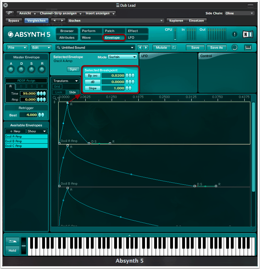
Task: Open the Browser tab
Action: pos(67,31)
